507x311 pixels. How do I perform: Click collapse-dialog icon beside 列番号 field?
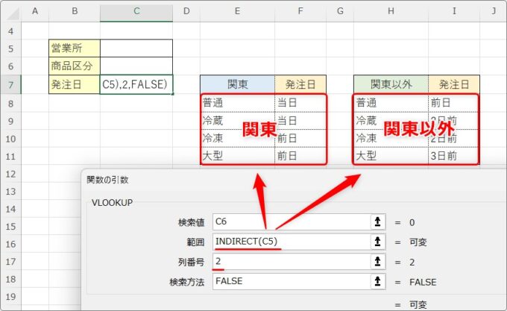pyautogui.click(x=380, y=262)
